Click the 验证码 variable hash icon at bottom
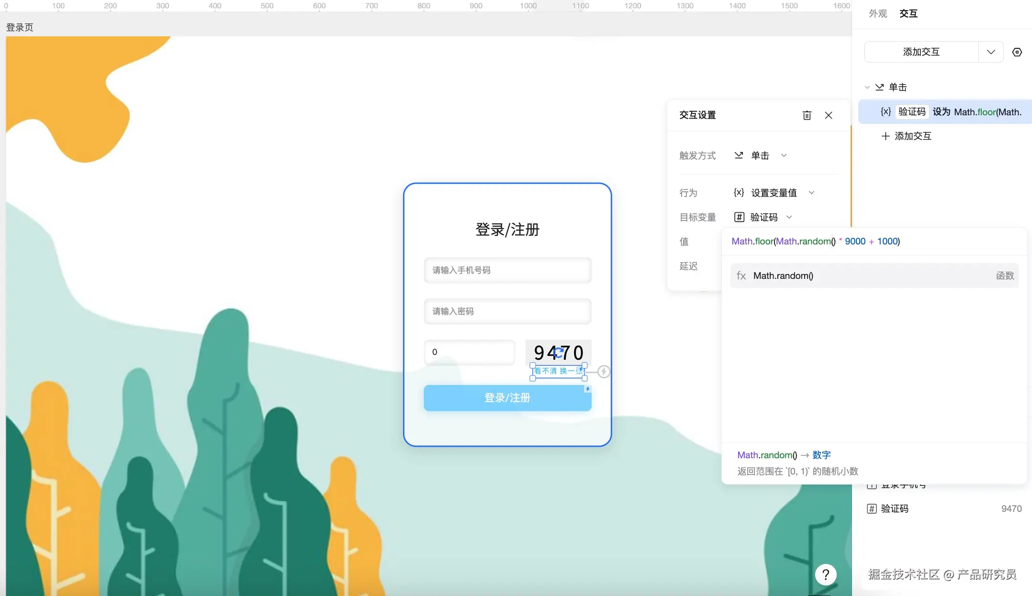 point(872,508)
